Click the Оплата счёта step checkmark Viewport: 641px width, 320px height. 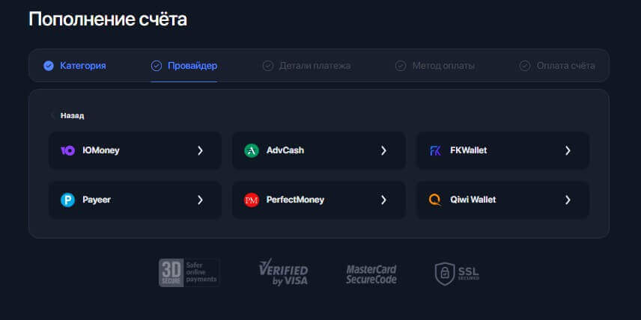[x=525, y=66]
